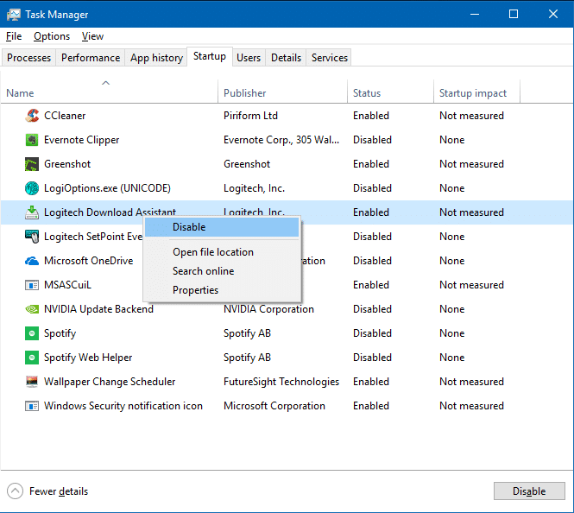Sort by the Status column header
This screenshot has height=513, width=574.
coord(390,93)
